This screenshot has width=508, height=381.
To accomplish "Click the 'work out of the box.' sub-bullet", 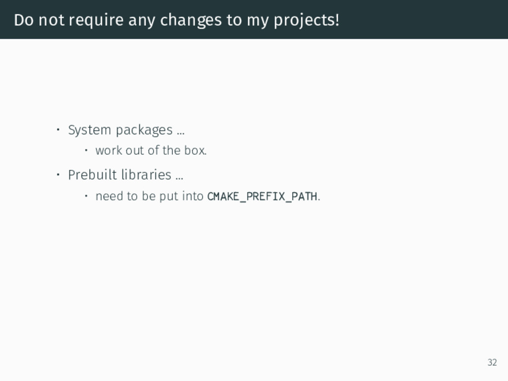I will [x=151, y=150].
